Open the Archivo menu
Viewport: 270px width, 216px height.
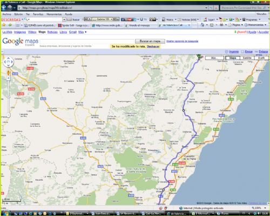point(7,14)
